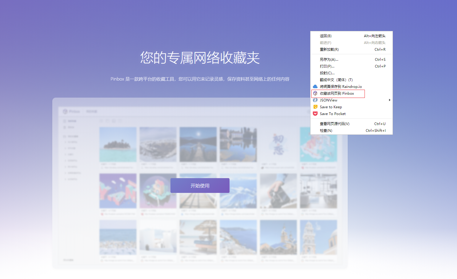The image size is (457, 279).
Task: Click the 初恋 calligraphy card thumbnail
Action: [278, 145]
